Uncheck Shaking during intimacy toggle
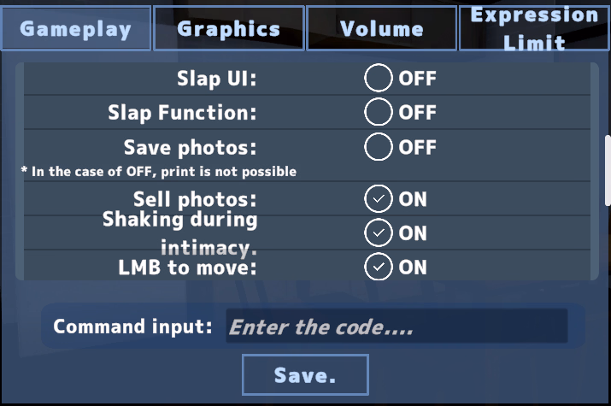The width and height of the screenshot is (611, 406). click(x=378, y=233)
